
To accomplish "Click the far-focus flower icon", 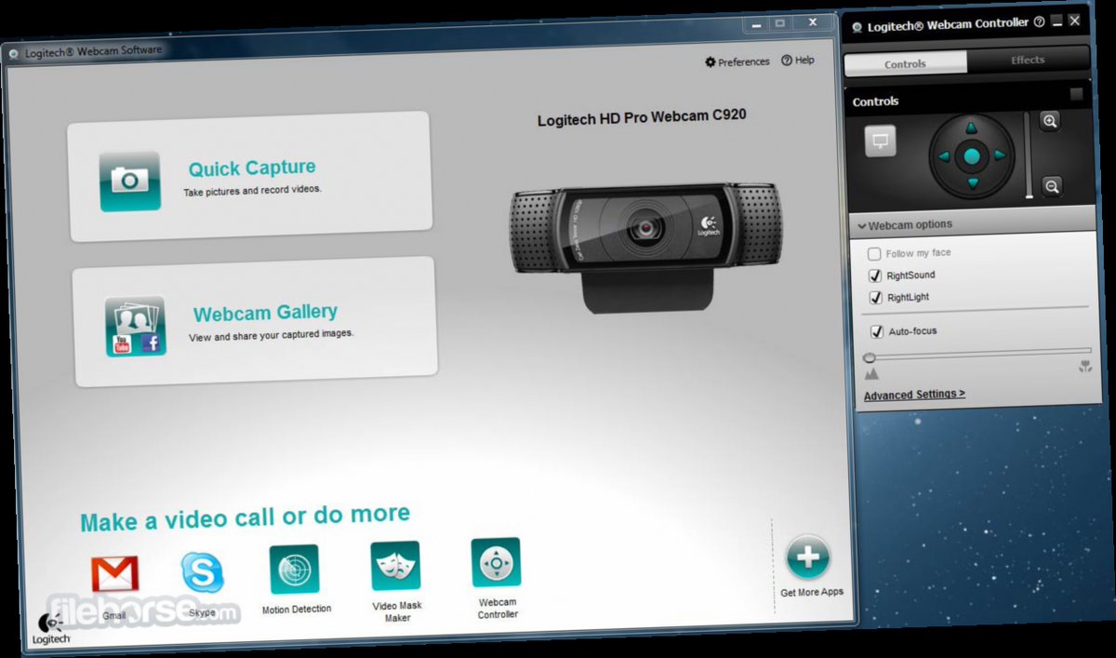I will click(1084, 369).
